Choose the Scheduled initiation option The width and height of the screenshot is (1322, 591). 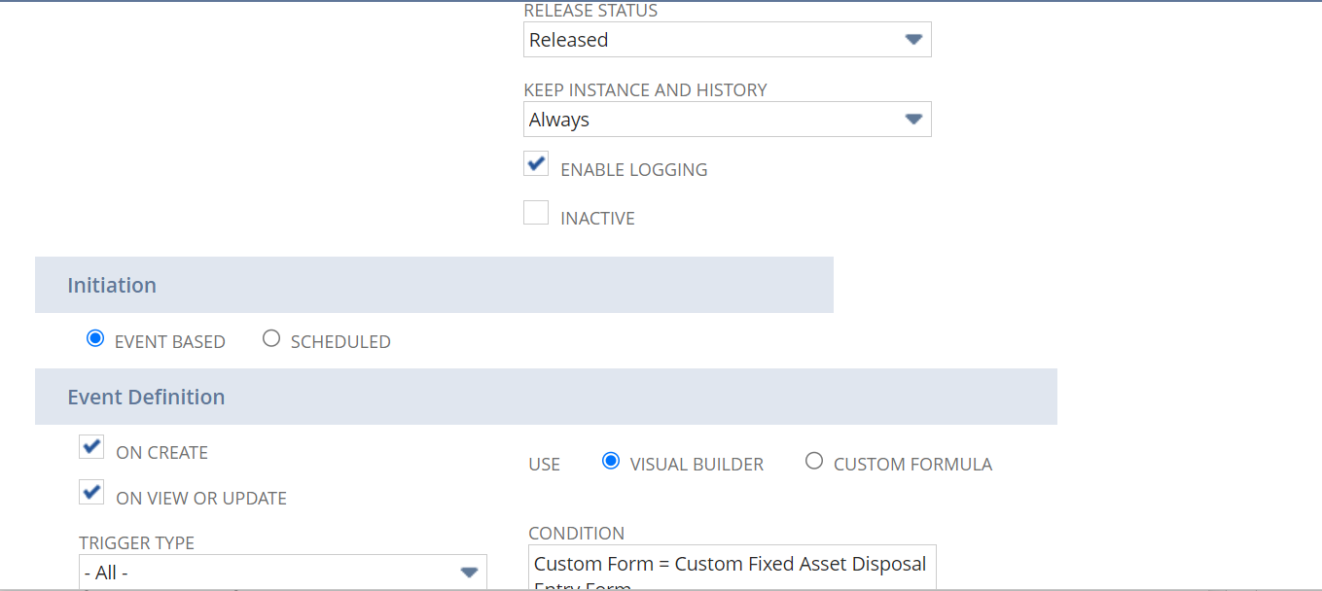(271, 339)
